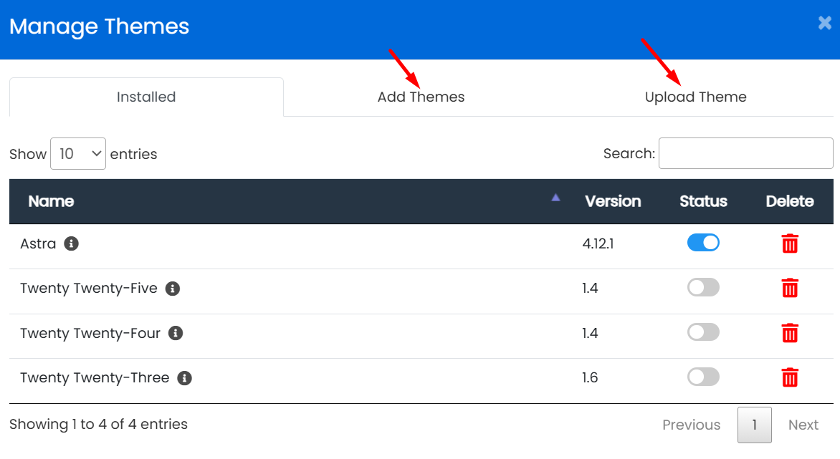Turn on Twenty Twenty-Three status toggle

coord(703,377)
